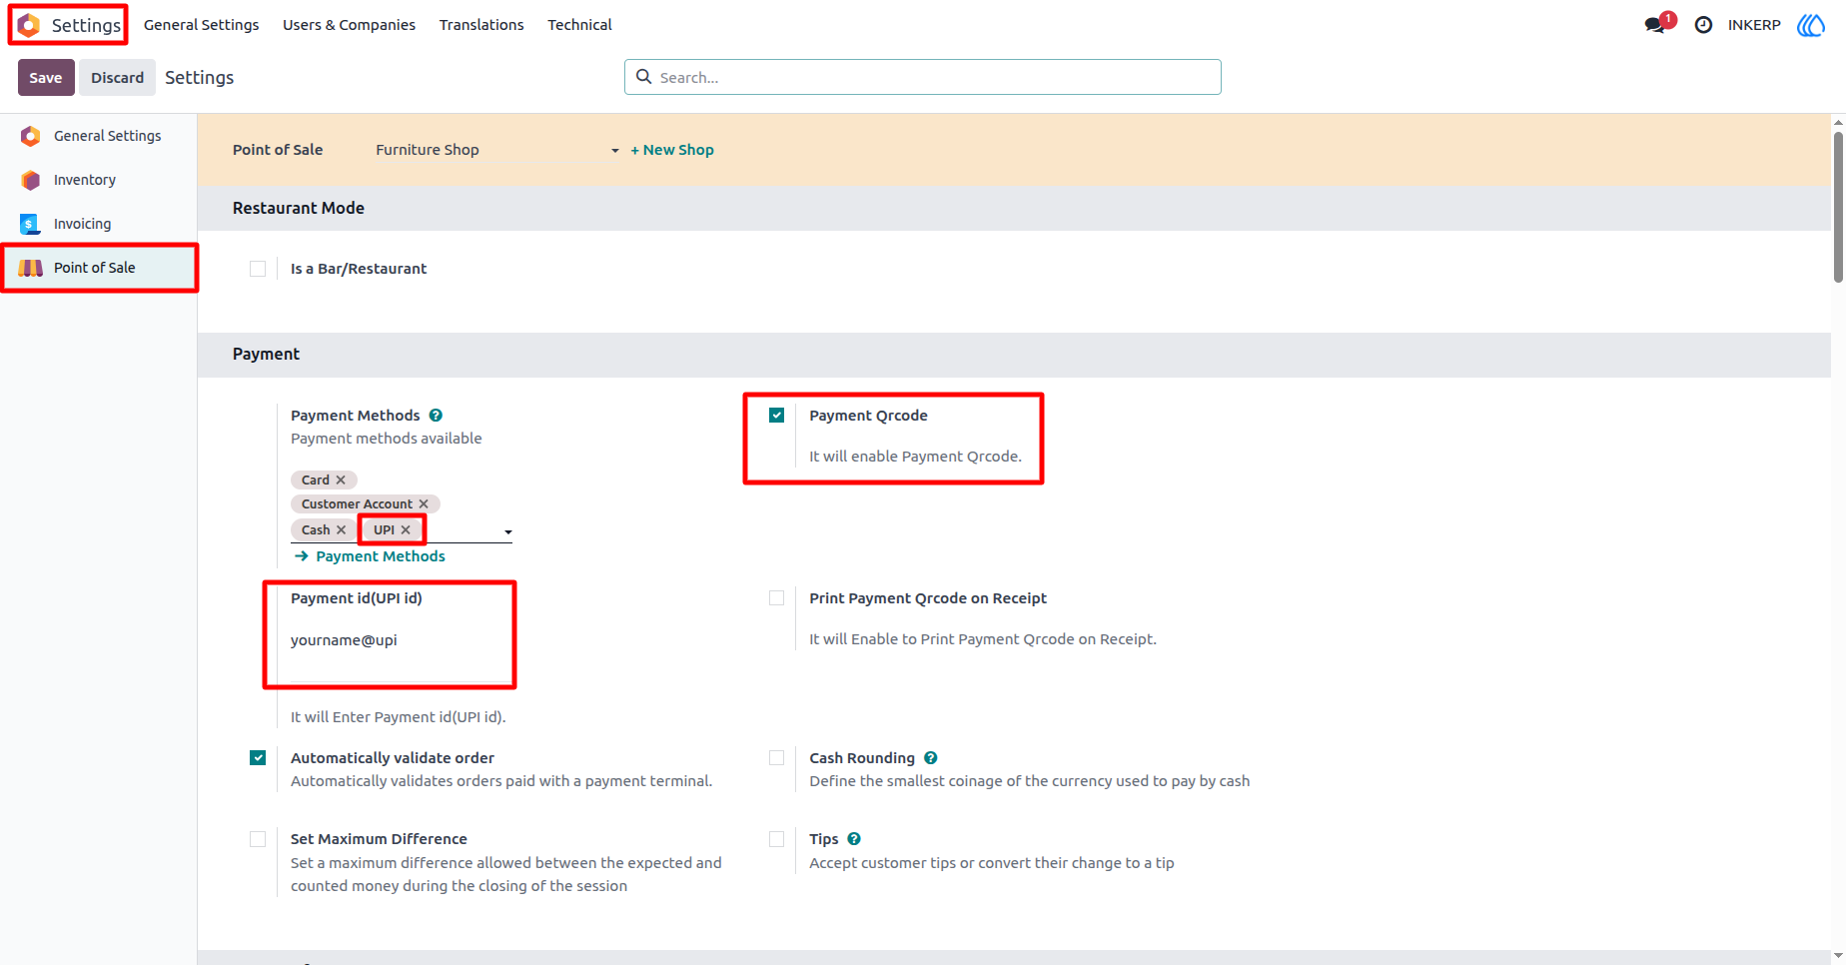Viewport: 1846px width, 965px height.
Task: Open Users & Companies menu
Action: 349,25
